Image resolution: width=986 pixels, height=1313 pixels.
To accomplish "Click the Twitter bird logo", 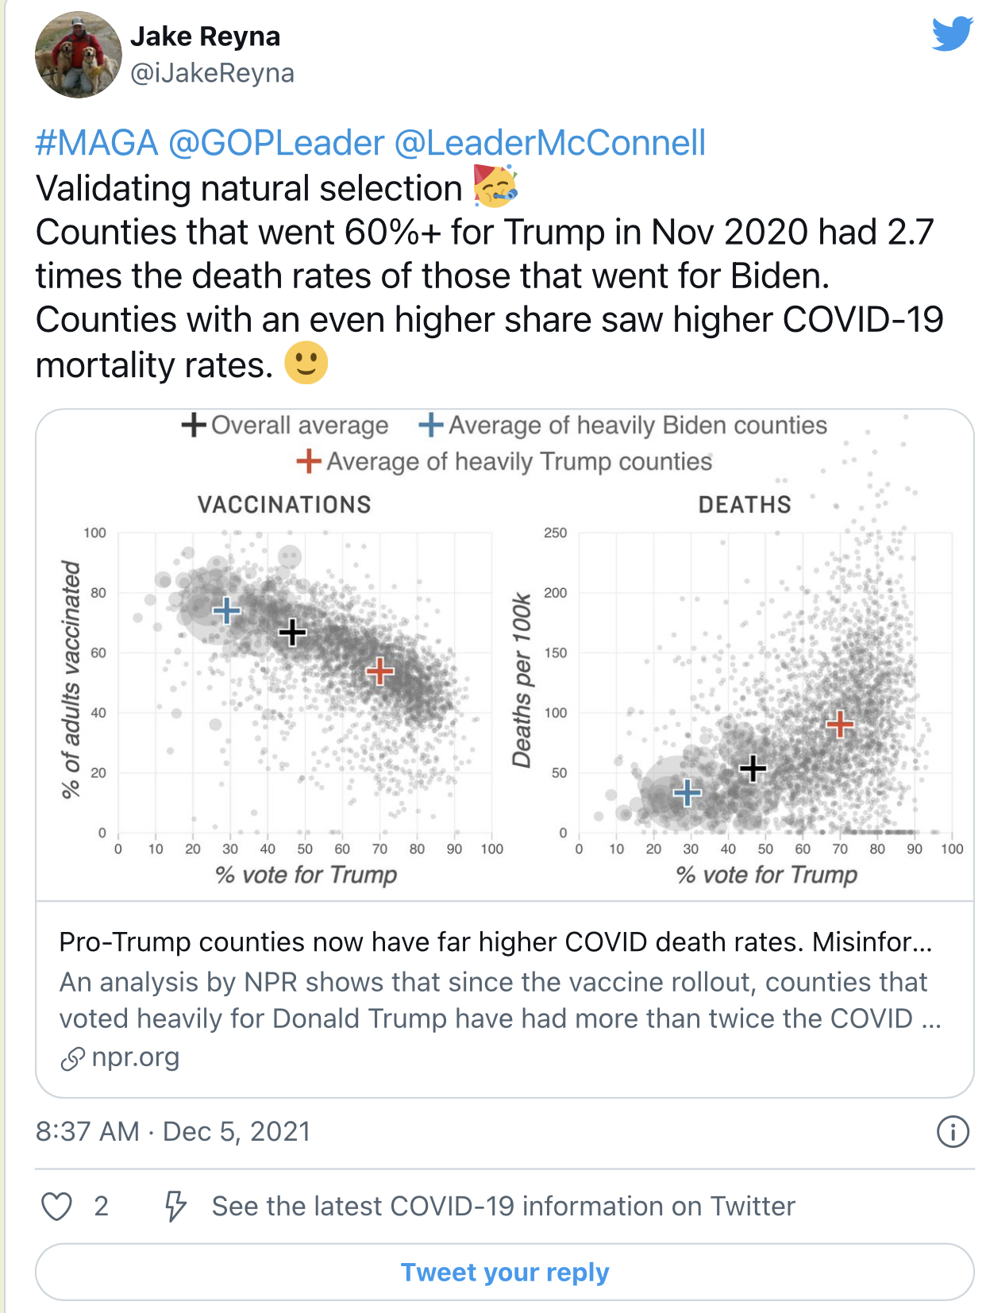I will pos(952,33).
